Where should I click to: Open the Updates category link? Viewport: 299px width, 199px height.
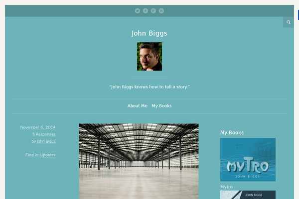tap(48, 155)
